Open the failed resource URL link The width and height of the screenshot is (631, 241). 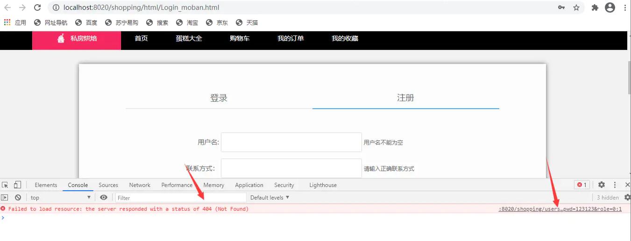point(560,209)
